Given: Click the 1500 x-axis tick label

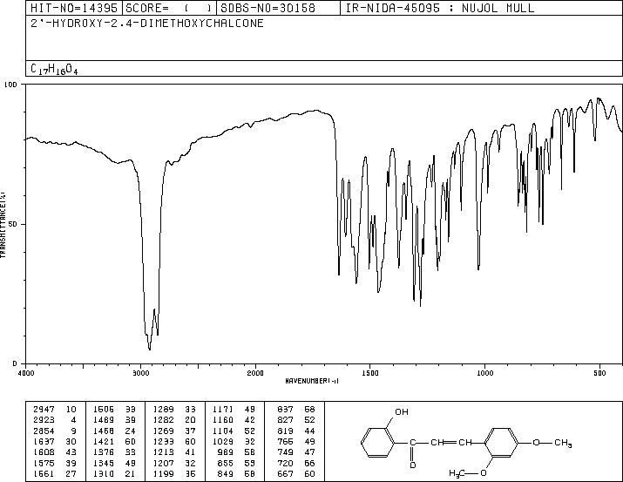Looking at the screenshot, I should point(370,373).
